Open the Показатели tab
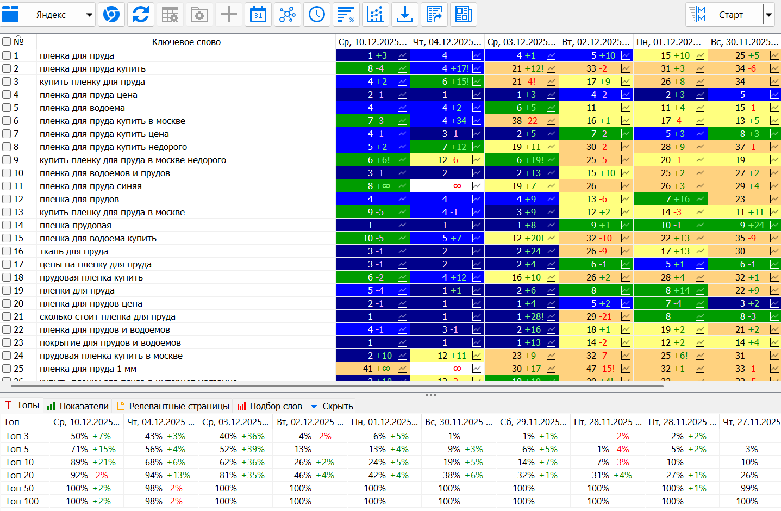 point(78,406)
